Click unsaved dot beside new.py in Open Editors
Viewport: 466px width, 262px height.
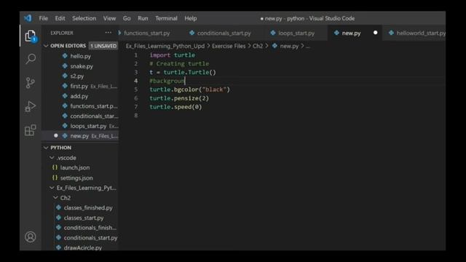pyautogui.click(x=56, y=135)
